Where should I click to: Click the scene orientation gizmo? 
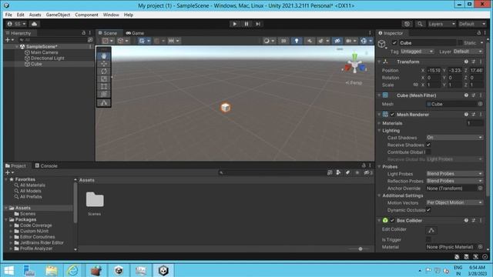[354, 65]
